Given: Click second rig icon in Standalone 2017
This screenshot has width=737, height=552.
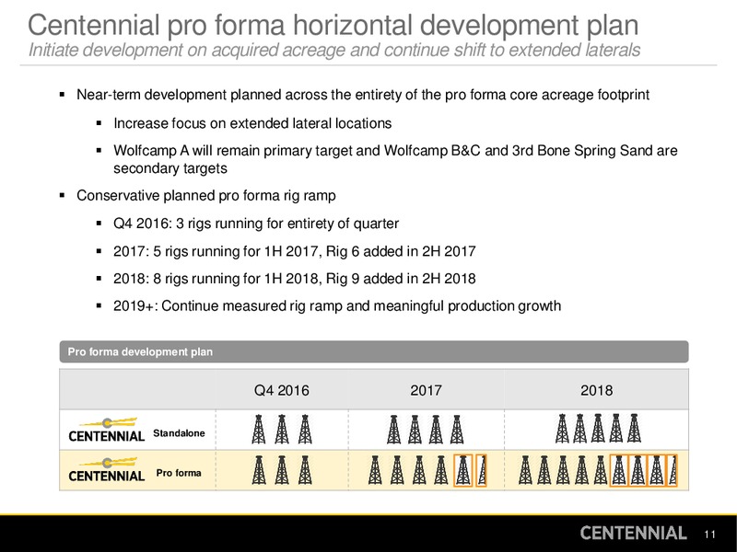Looking at the screenshot, I should (x=415, y=430).
